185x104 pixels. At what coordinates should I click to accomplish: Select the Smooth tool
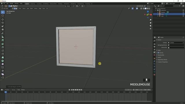[3, 64]
